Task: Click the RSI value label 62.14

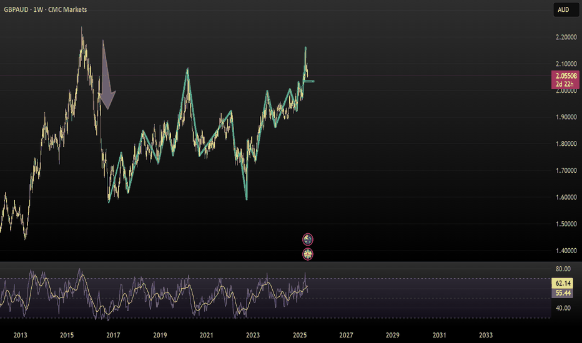Action: 563,283
